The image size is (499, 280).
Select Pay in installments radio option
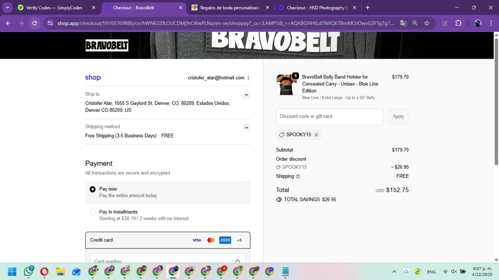pos(92,212)
